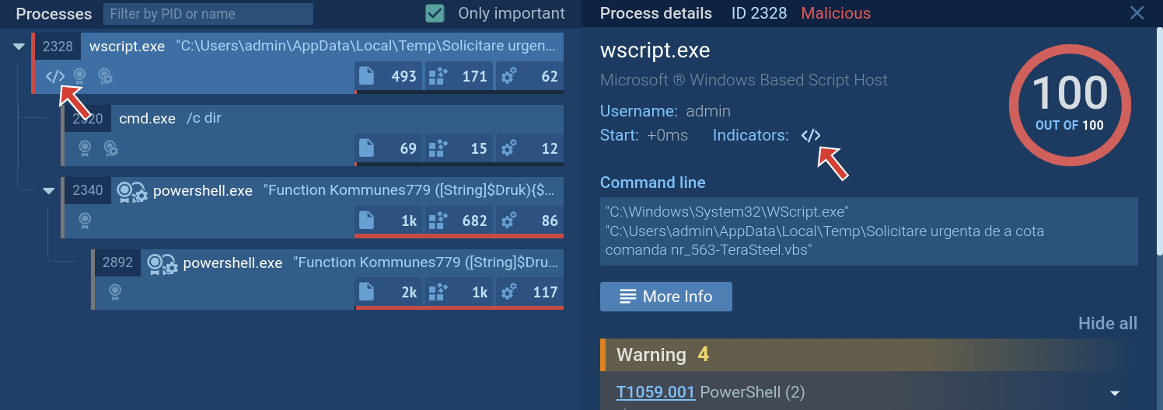This screenshot has height=410, width=1163.
Task: Open cmd.exe file counter showing 69
Action: pos(389,148)
